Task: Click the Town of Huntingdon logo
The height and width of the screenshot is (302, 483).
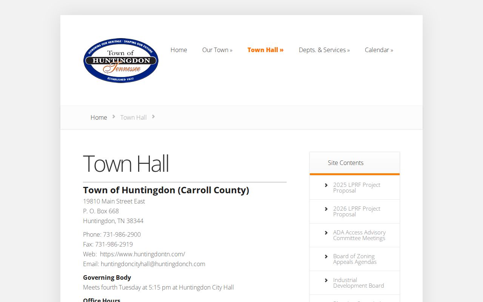Action: point(121,60)
